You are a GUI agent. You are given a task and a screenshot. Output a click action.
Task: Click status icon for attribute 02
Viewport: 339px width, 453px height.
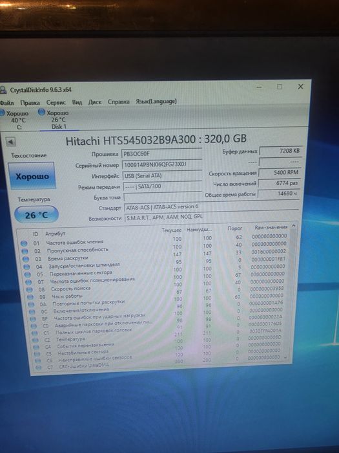click(25, 251)
